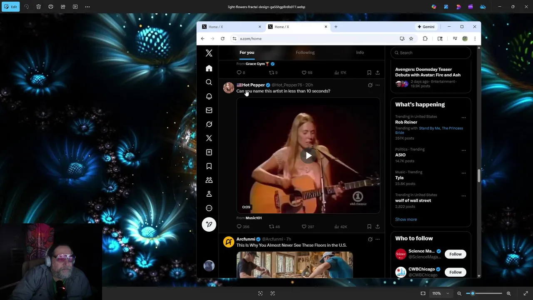Select the For you tab
Viewport: 533px width, 300px height.
pyautogui.click(x=247, y=52)
